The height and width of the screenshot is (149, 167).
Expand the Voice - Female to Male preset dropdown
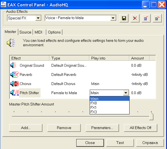point(113,18)
